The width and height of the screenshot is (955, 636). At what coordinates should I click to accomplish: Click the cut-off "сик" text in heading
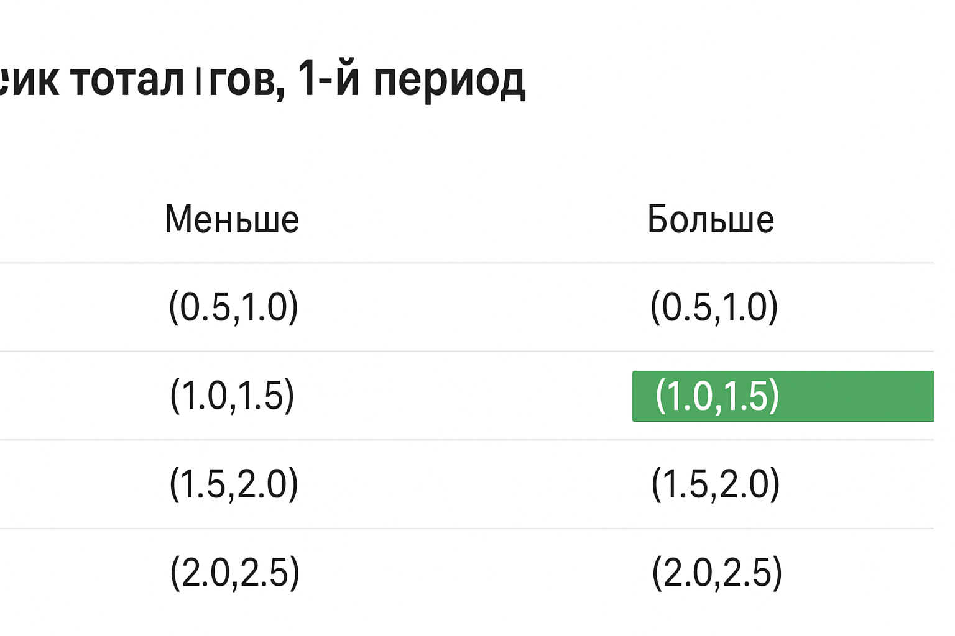coord(30,81)
